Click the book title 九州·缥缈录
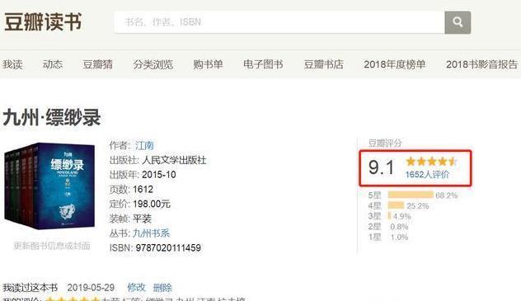This screenshot has width=521, height=301. tap(52, 117)
